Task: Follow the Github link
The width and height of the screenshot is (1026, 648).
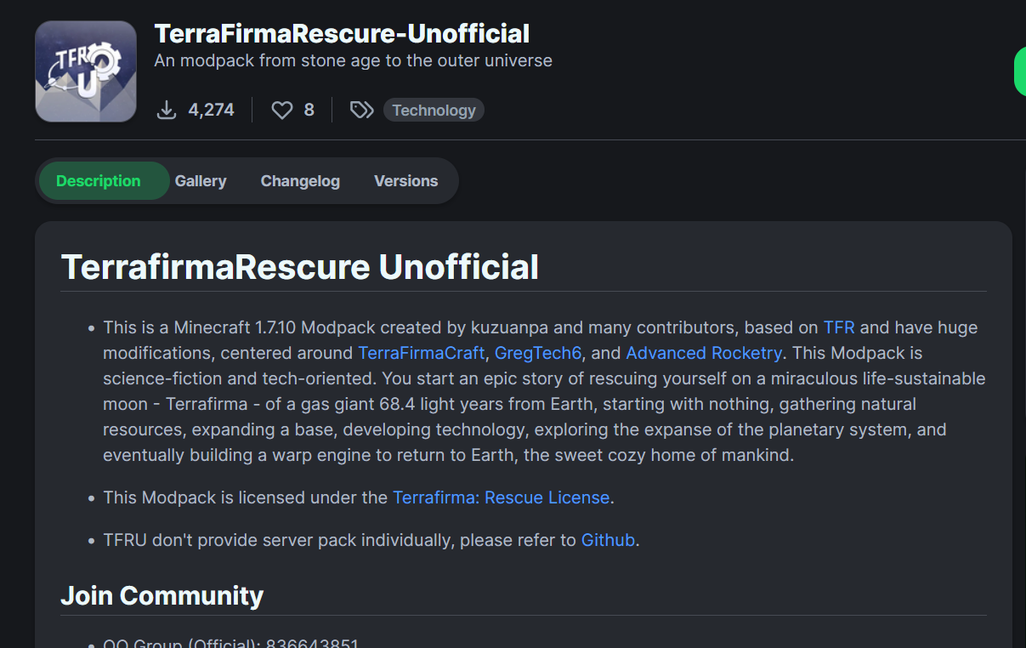Action: tap(608, 540)
